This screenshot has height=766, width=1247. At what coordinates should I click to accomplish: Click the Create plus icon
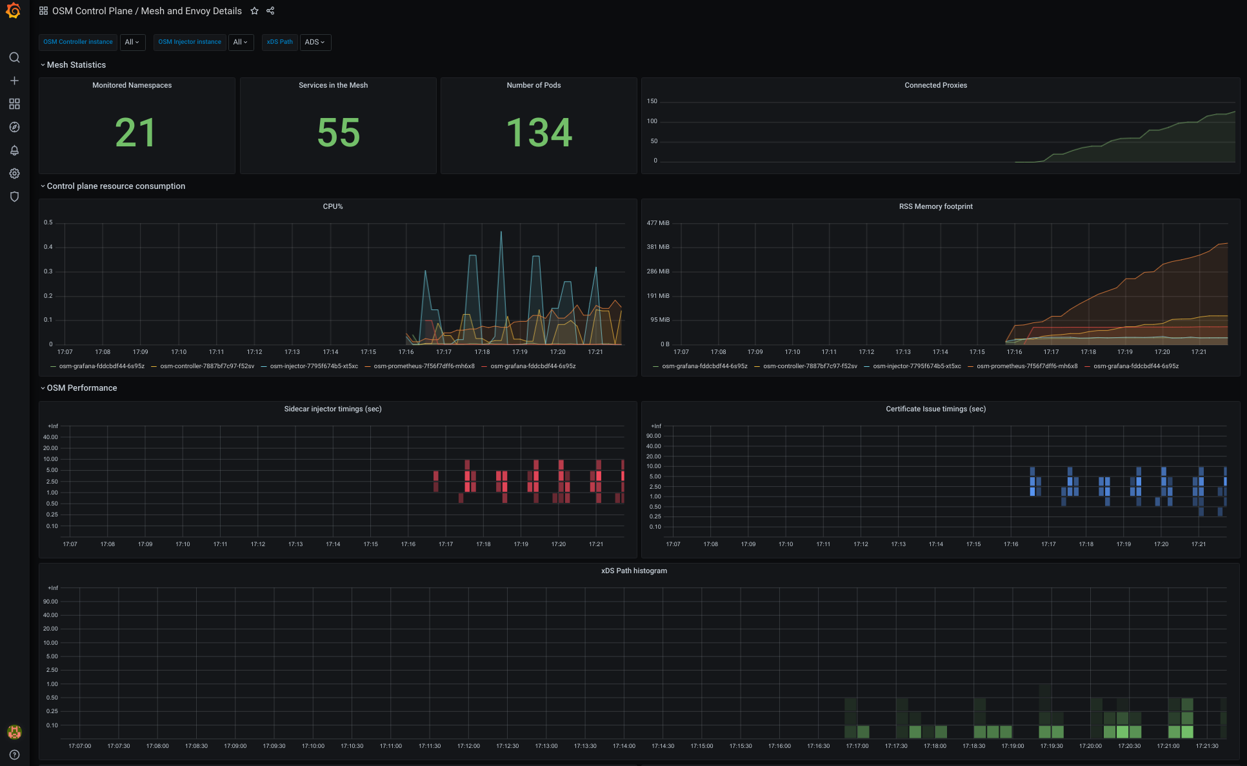(x=14, y=81)
